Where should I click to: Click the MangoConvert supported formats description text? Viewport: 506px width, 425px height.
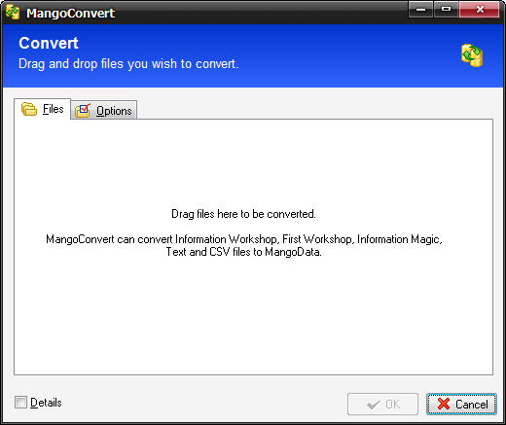pyautogui.click(x=244, y=245)
